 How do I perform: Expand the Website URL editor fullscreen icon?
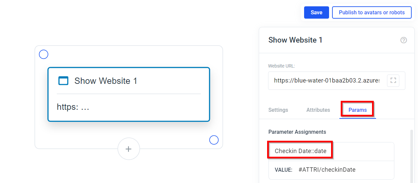(x=393, y=81)
